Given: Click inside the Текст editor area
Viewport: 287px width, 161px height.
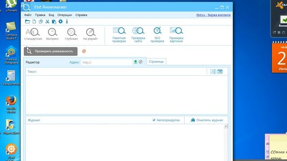Looking at the screenshot, I should 126,94.
